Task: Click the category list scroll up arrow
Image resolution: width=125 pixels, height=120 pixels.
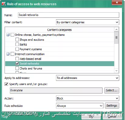Action: (116, 30)
